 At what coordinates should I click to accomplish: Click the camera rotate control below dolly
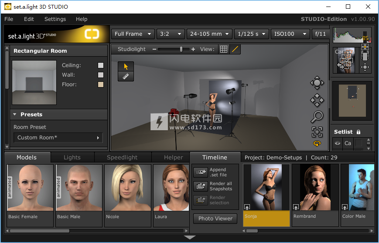click(x=365, y=67)
